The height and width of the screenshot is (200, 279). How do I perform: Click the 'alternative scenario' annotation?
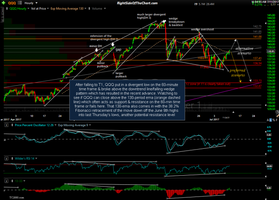244,51
